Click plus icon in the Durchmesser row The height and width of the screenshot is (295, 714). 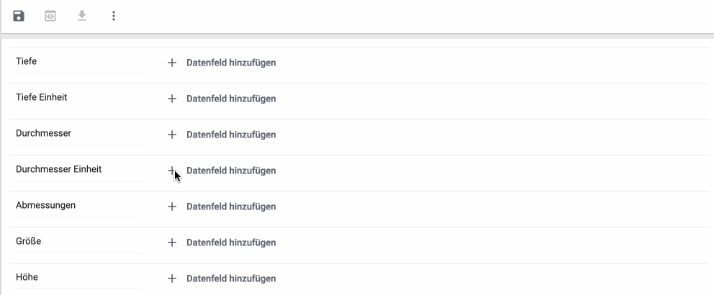click(172, 135)
